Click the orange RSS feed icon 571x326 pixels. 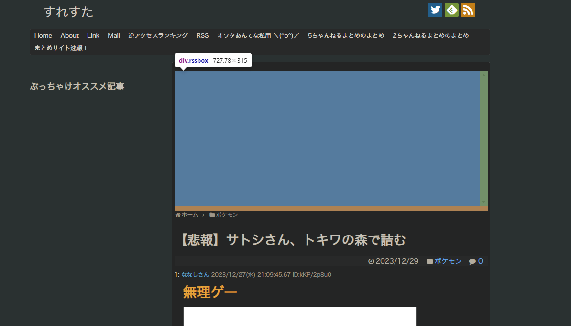[468, 10]
